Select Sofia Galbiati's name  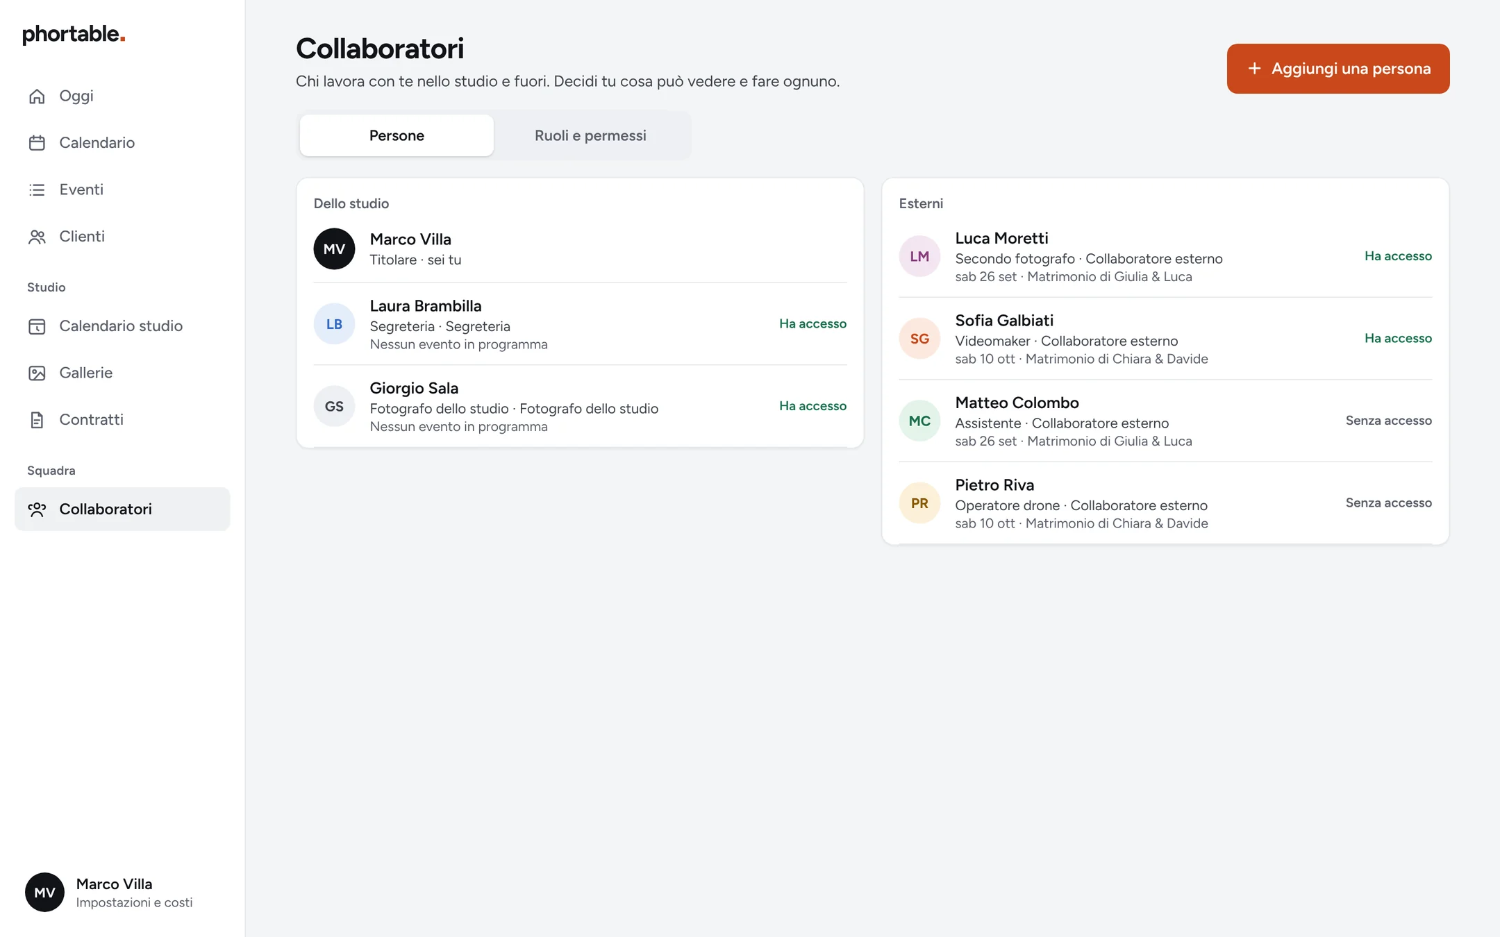(1004, 321)
